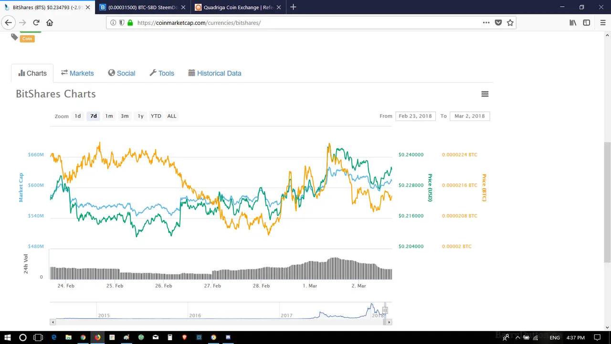Set chart zoom to 7d

[94, 116]
